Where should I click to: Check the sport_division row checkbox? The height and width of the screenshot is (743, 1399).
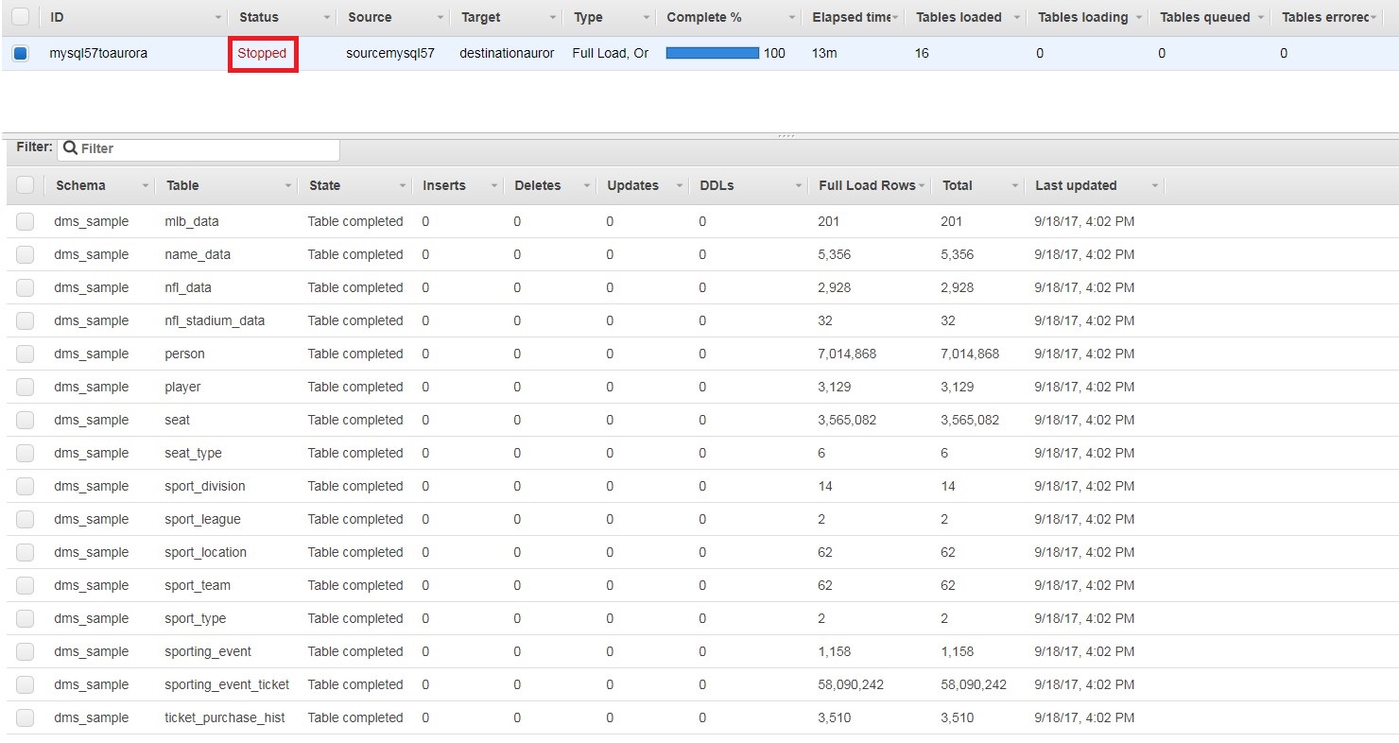click(26, 486)
